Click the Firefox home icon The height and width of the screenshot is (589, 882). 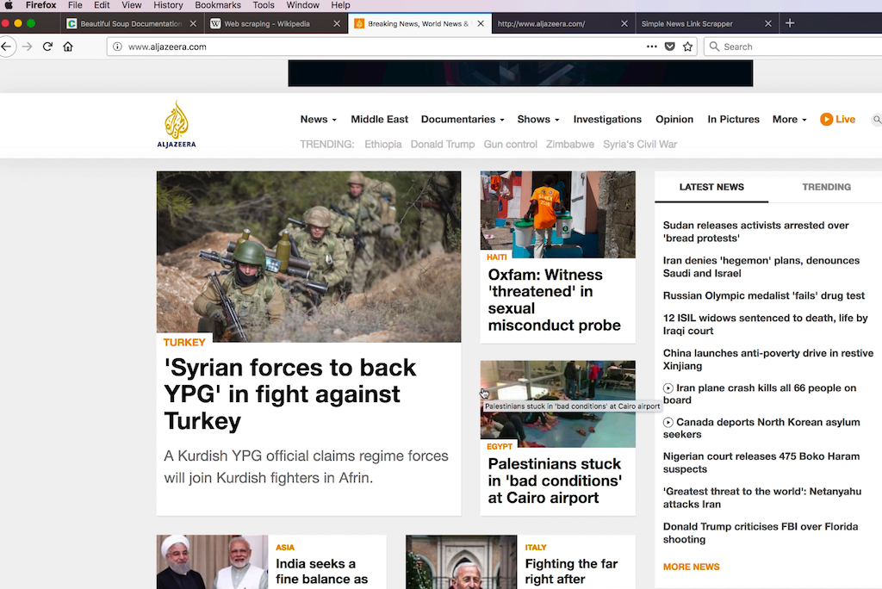[68, 46]
